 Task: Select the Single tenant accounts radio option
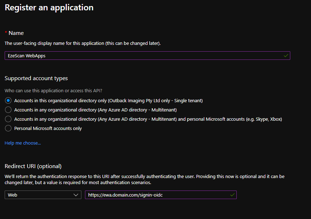point(8,100)
